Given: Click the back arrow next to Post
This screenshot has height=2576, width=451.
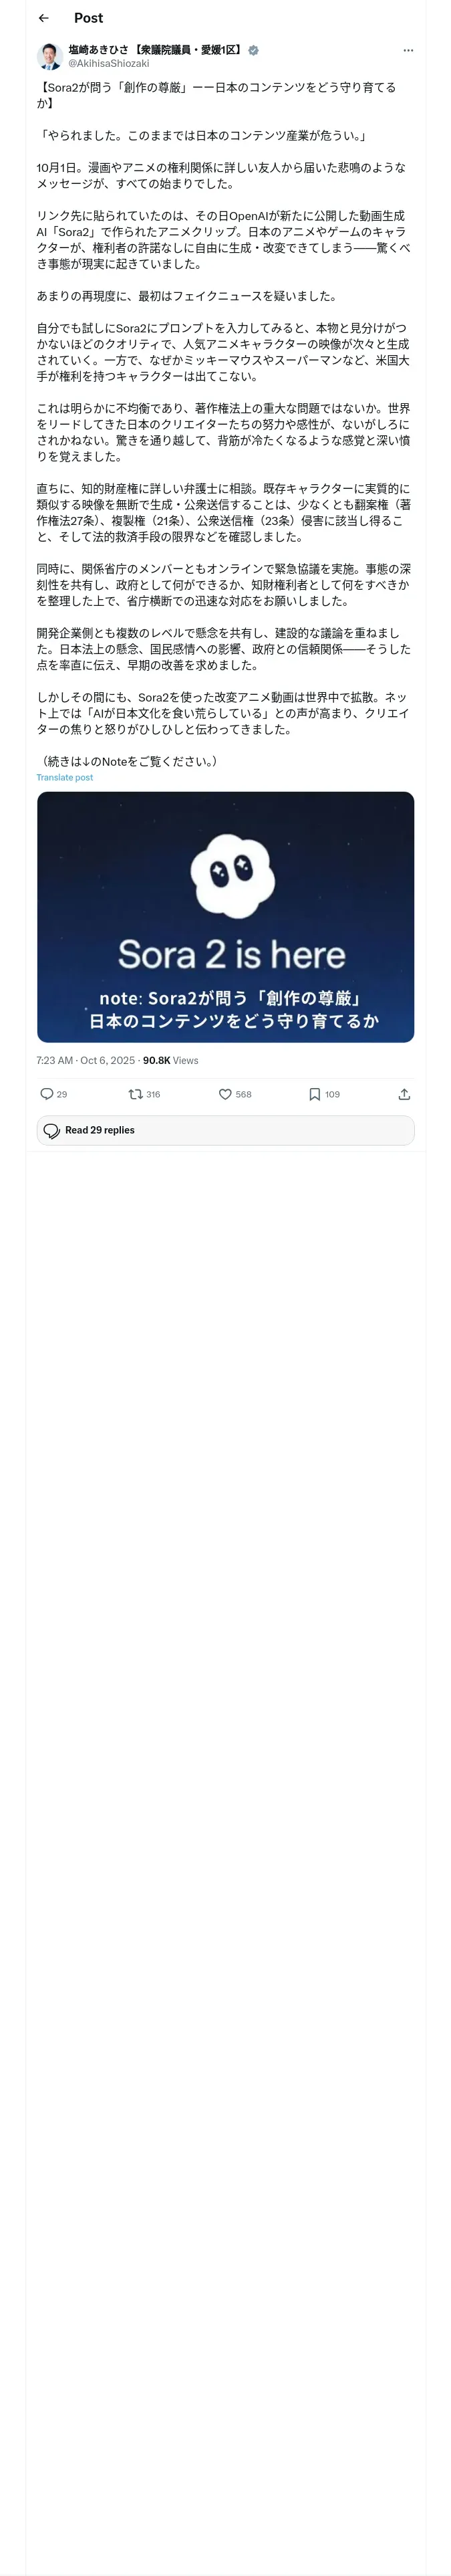Looking at the screenshot, I should [x=43, y=18].
